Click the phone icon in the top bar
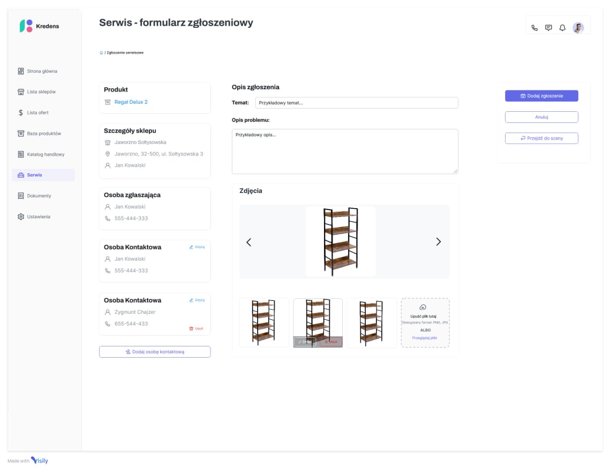610x471 pixels. tap(534, 27)
